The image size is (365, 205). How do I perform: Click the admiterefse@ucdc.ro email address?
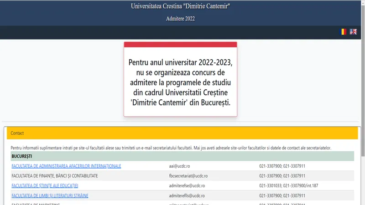187,185
